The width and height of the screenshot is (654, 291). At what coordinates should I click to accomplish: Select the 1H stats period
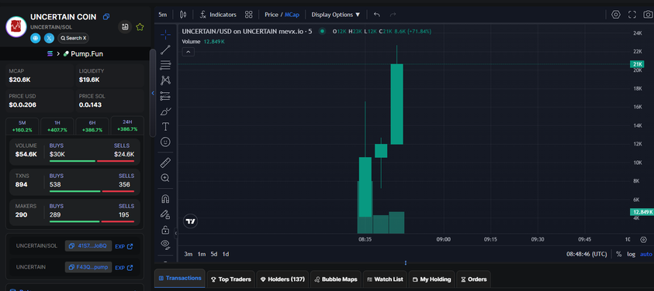click(57, 127)
